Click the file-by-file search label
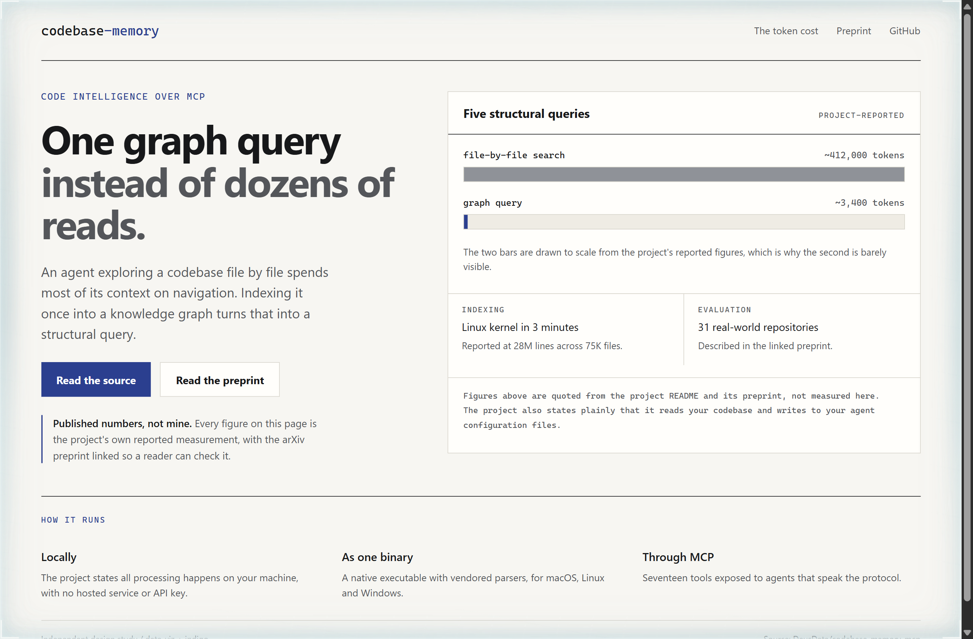 point(513,155)
